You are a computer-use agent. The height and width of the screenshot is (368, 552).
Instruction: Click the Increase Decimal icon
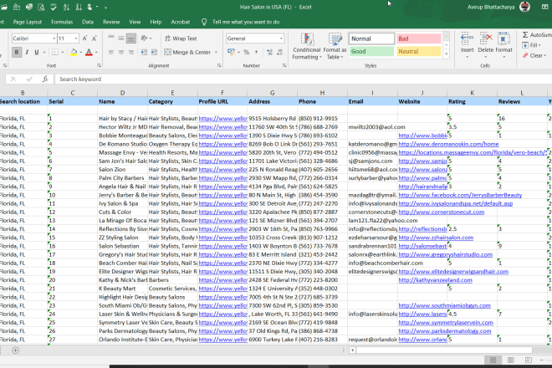pyautogui.click(x=269, y=52)
